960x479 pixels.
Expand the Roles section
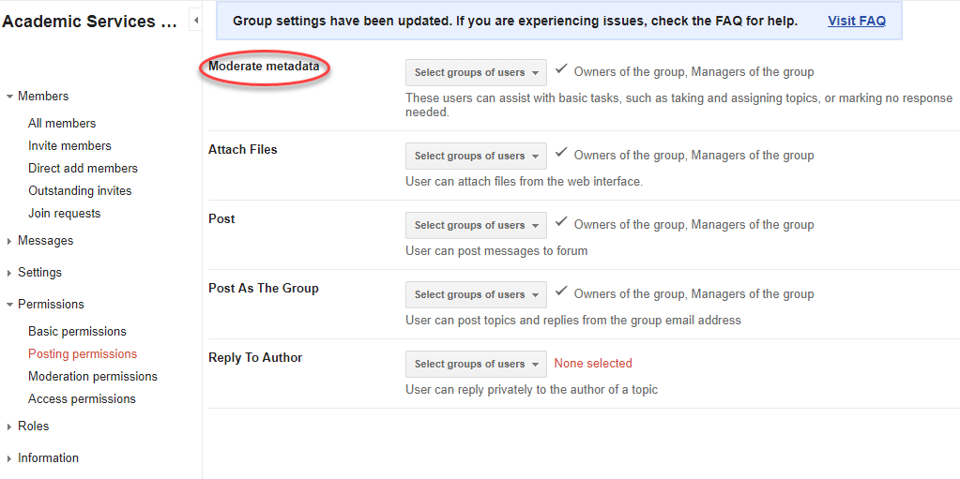click(x=9, y=427)
